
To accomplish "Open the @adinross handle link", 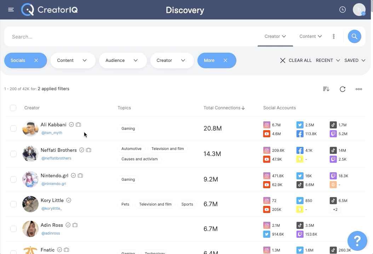I will pos(51,233).
